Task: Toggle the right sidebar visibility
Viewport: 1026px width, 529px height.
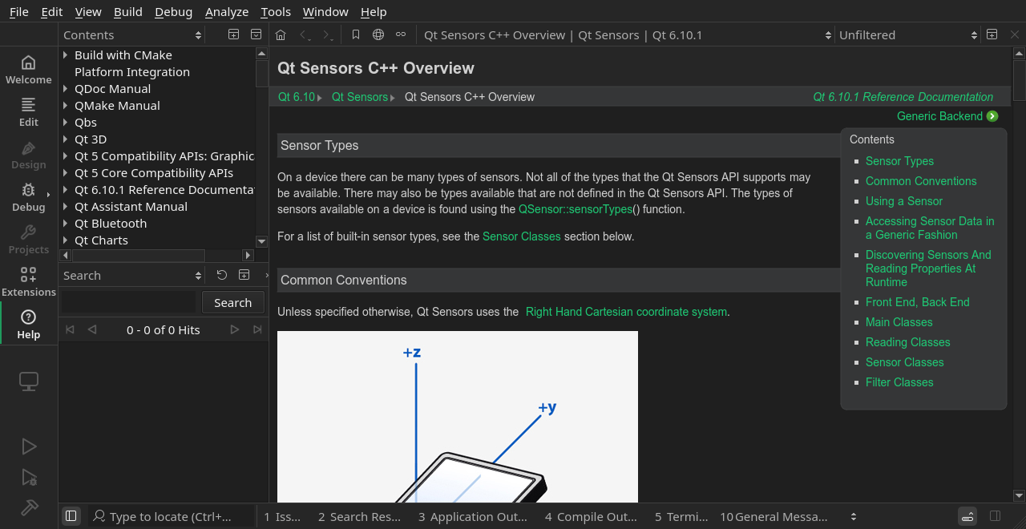Action: [x=995, y=516]
